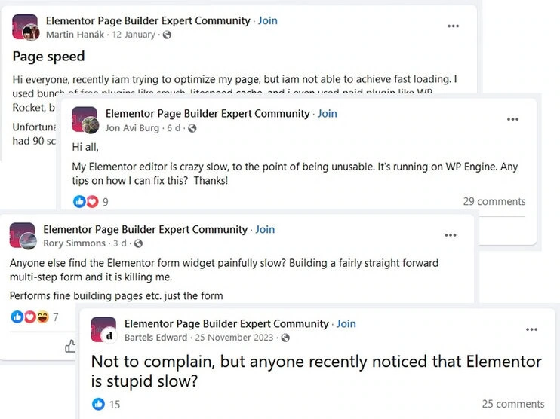Click the globe icon beside 25 November 2023
The height and width of the screenshot is (419, 560).
(x=285, y=338)
